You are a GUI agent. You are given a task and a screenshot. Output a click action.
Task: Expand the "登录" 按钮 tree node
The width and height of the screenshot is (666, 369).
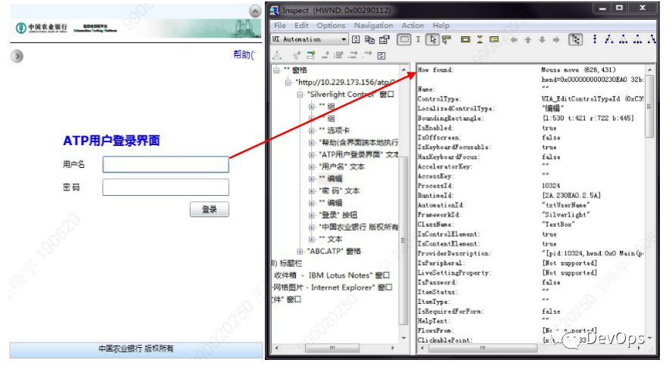pos(312,215)
